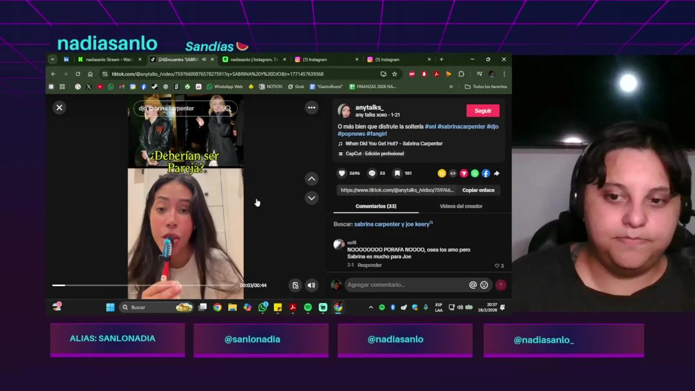
Task: Switch to nadiasanlo Linktree tab
Action: [254, 59]
